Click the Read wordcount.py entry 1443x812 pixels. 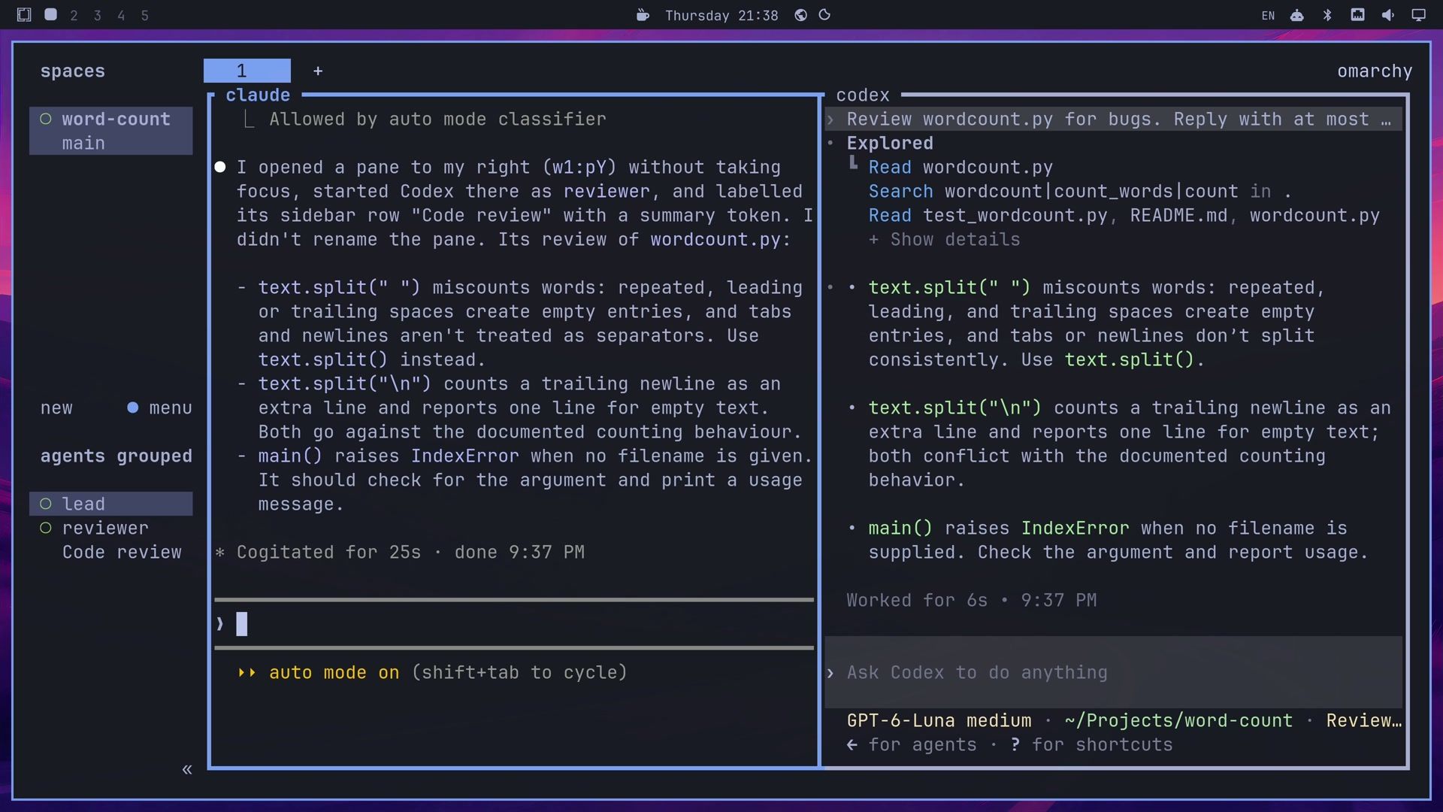[x=960, y=167]
